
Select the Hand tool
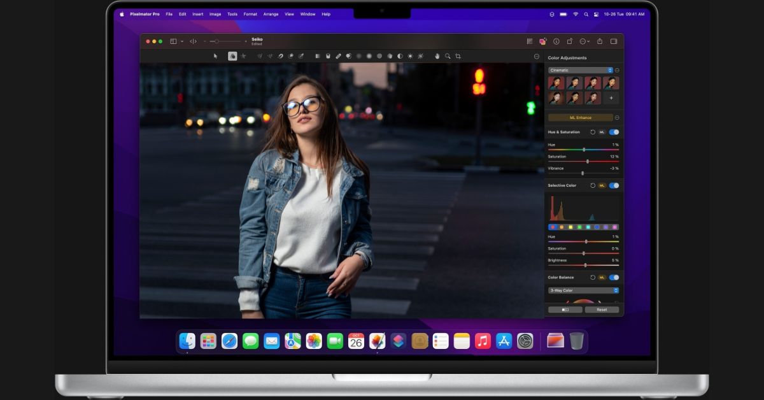(x=437, y=56)
